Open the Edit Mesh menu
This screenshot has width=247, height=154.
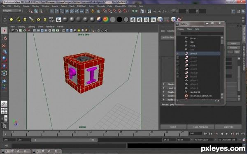coord(82,6)
